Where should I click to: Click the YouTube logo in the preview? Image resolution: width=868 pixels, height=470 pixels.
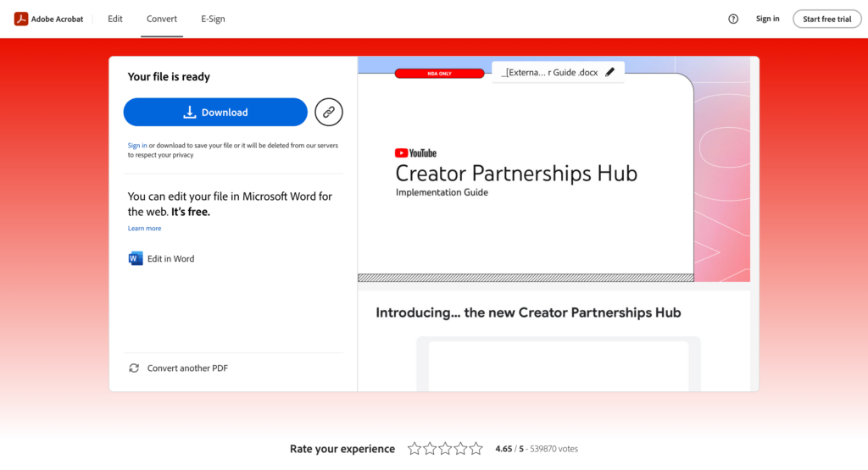pos(415,153)
